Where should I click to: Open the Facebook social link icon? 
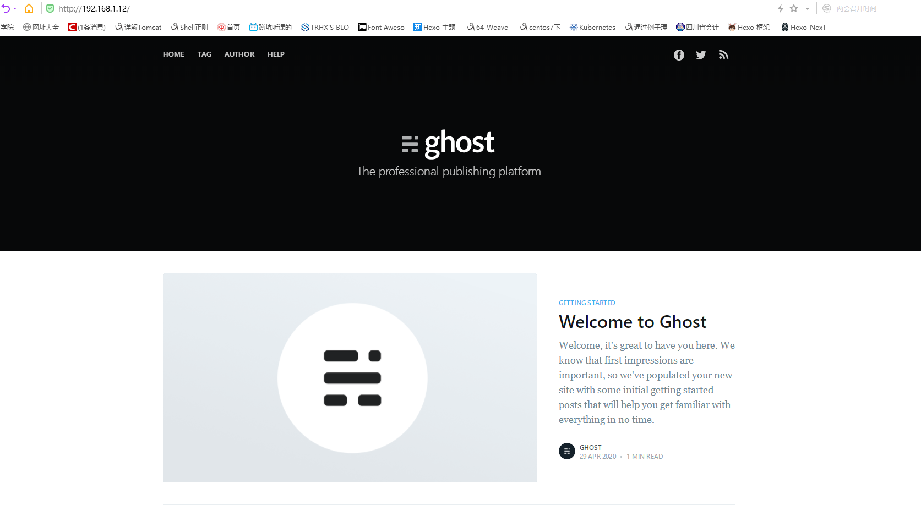coord(679,55)
